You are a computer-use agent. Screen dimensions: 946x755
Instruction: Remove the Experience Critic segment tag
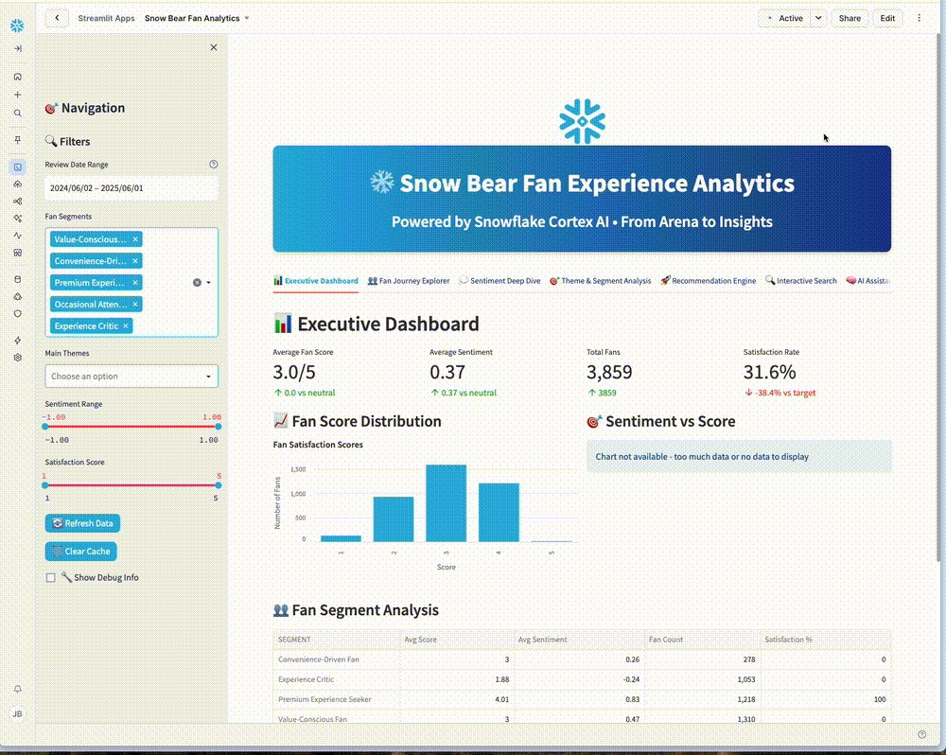tap(125, 326)
